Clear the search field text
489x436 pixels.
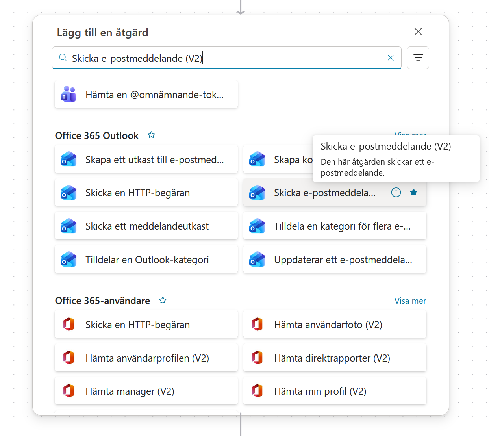[391, 58]
